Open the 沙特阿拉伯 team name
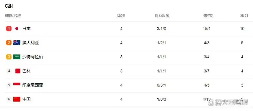This screenshot has height=111, width=253. coord(32,57)
